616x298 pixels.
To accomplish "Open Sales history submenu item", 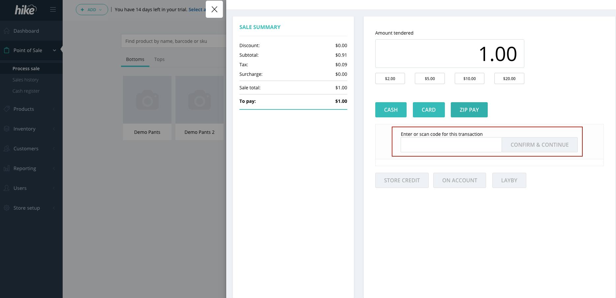I will [25, 80].
